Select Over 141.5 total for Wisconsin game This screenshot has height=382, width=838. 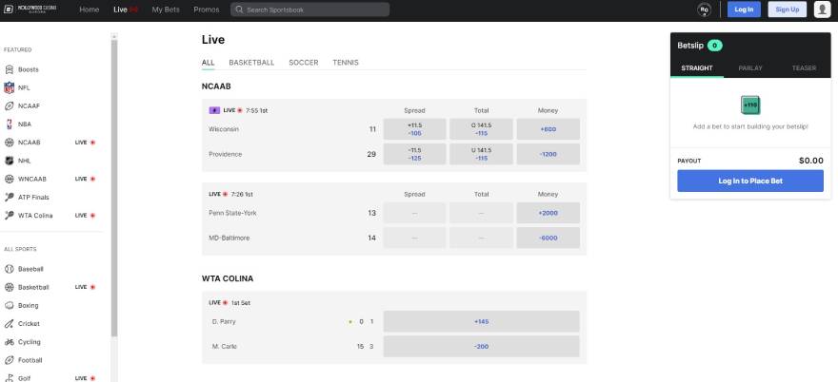[x=481, y=129]
